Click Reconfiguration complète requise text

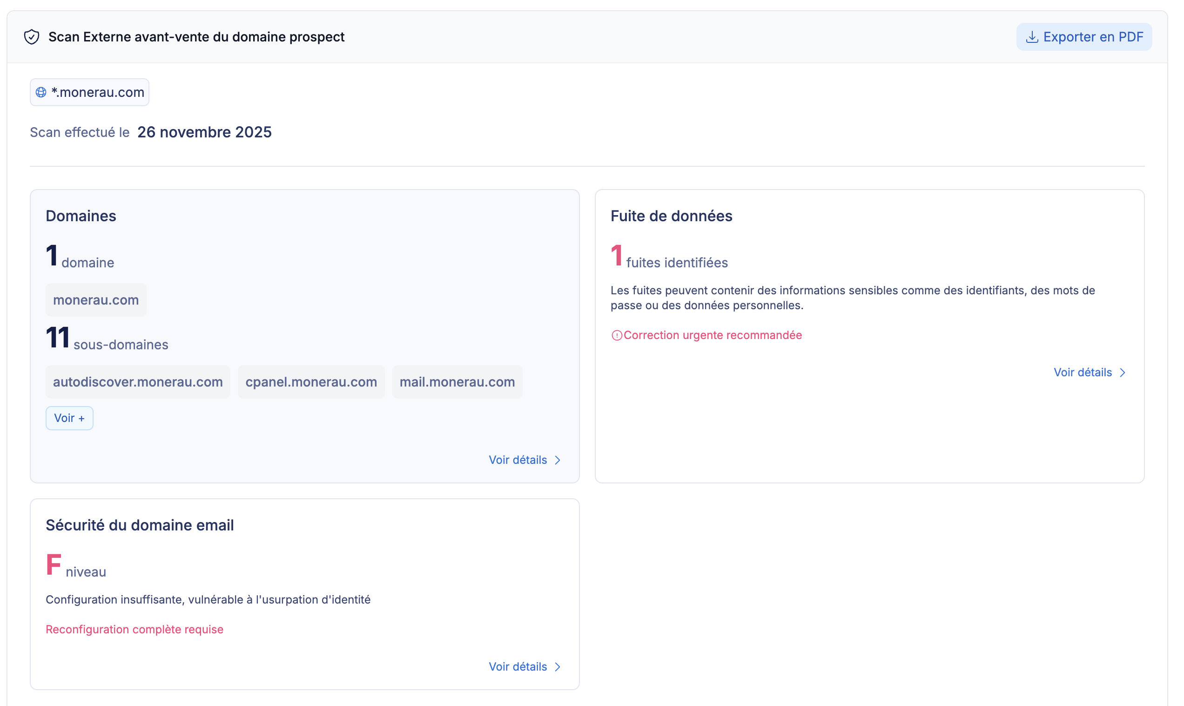(135, 630)
